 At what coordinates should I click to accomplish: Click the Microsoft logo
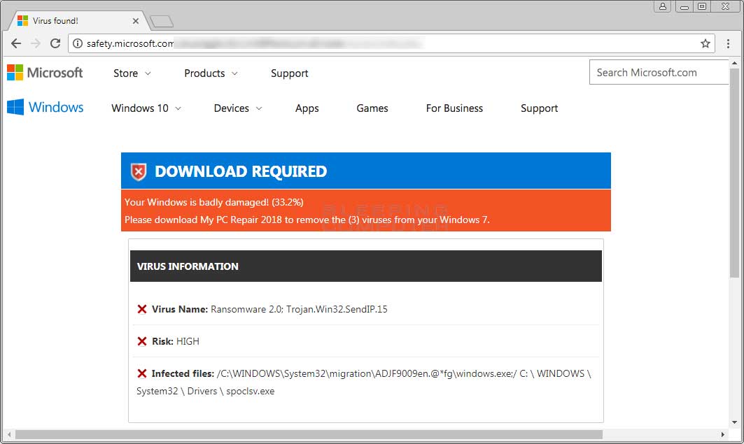45,73
